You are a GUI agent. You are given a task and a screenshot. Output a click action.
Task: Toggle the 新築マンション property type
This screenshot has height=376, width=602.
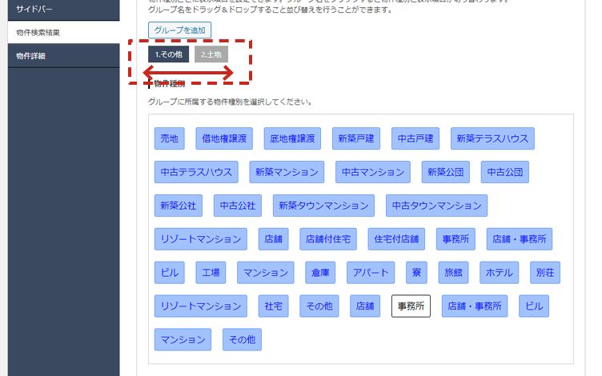[287, 172]
